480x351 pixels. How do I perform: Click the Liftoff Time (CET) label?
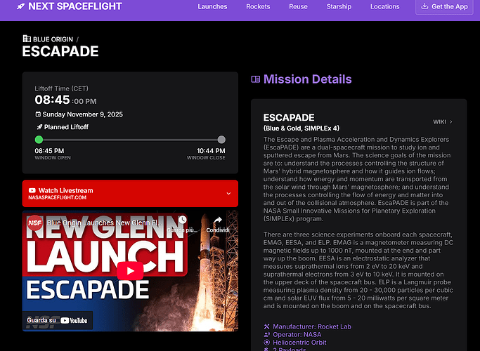pos(62,88)
